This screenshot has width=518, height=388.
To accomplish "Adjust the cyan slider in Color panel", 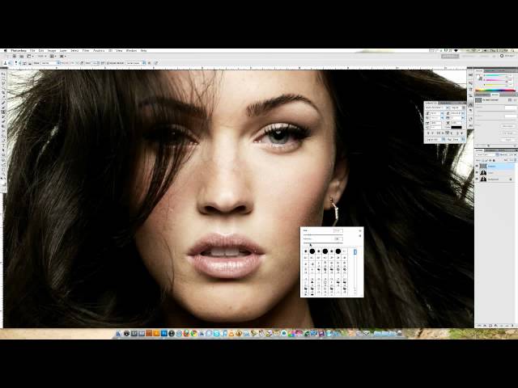I will [x=495, y=75].
